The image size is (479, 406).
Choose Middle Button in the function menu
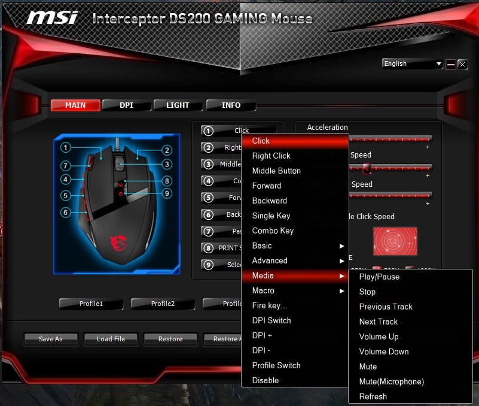pos(295,171)
